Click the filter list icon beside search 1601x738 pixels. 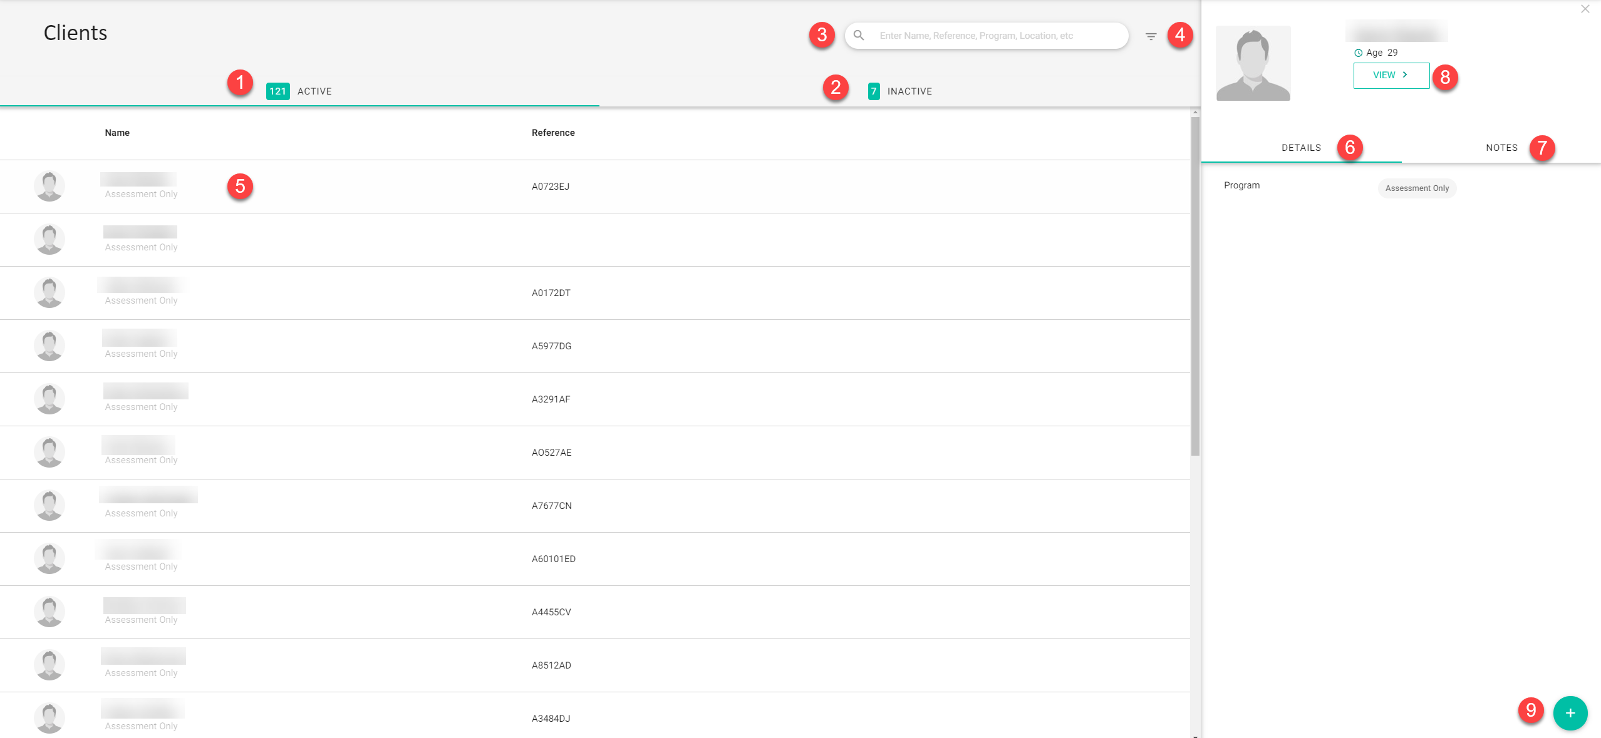[x=1151, y=36]
